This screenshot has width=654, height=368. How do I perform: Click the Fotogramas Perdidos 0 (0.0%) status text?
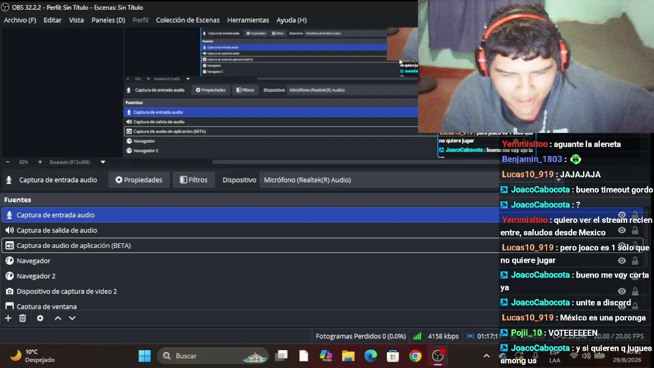pyautogui.click(x=361, y=336)
